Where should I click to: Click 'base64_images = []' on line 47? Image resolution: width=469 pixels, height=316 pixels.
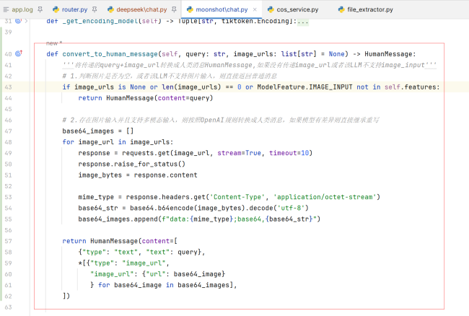pyautogui.click(x=98, y=131)
